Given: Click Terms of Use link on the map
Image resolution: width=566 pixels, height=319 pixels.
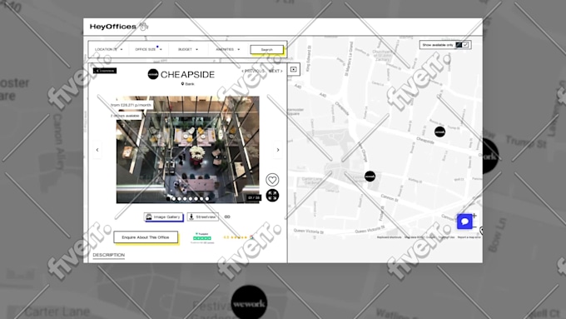Looking at the screenshot, I should pos(446,237).
